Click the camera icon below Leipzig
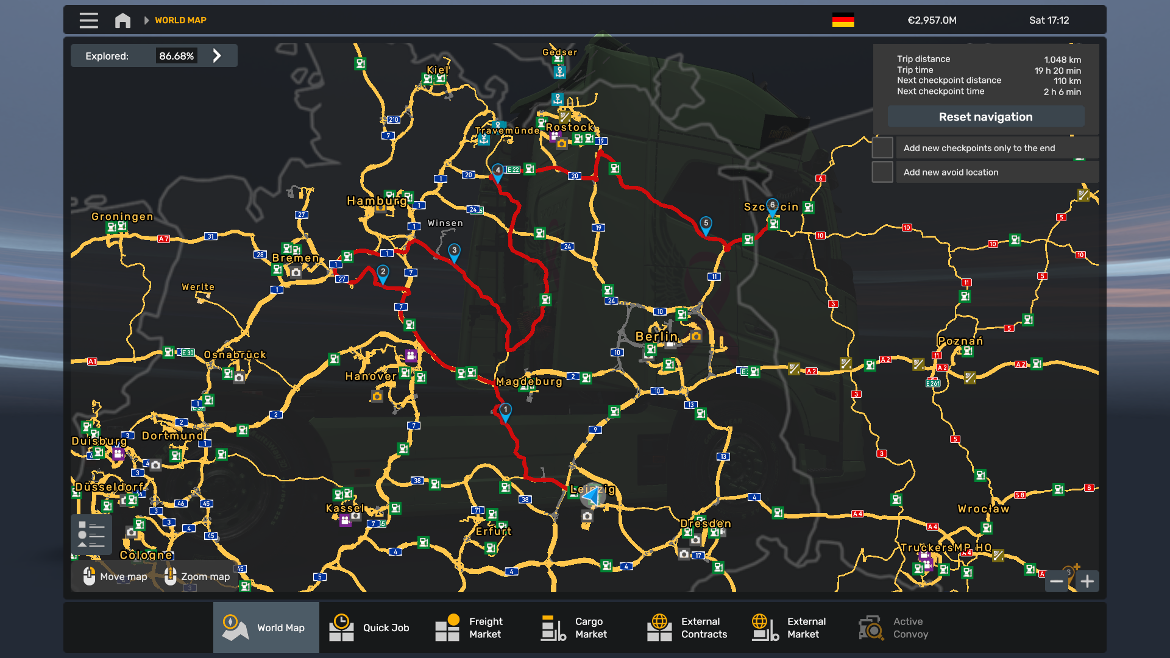Viewport: 1170px width, 658px height. (x=587, y=516)
